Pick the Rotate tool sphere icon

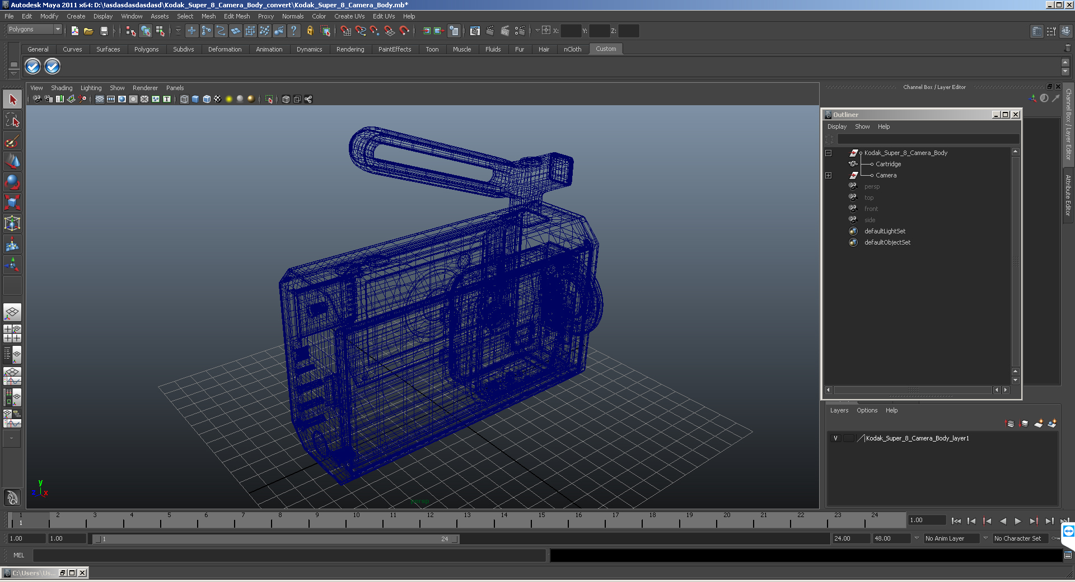click(x=12, y=182)
